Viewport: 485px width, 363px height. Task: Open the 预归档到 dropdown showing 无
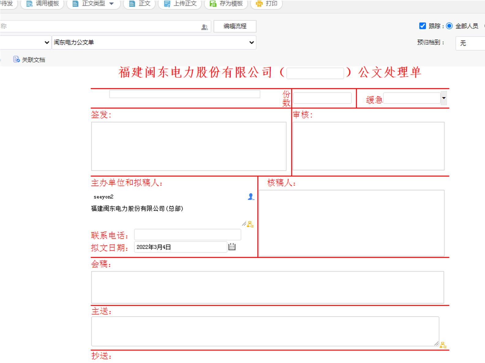tap(470, 43)
